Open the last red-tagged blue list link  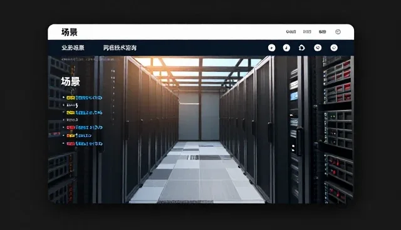85,144
